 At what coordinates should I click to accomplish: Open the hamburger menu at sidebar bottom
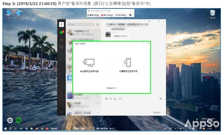tap(62, 112)
